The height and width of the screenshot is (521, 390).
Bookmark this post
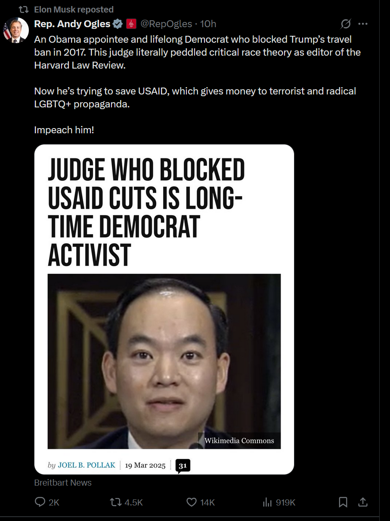click(x=343, y=502)
